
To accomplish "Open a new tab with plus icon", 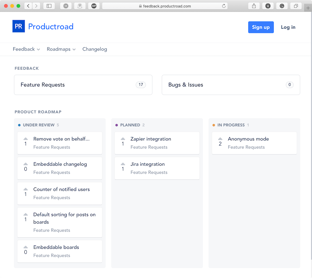I will [x=308, y=8].
